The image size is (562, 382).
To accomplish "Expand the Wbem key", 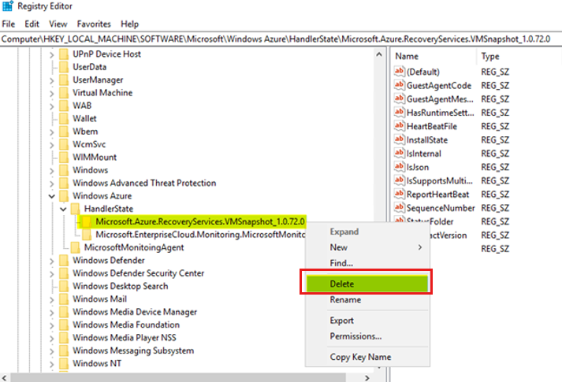I will (x=51, y=132).
